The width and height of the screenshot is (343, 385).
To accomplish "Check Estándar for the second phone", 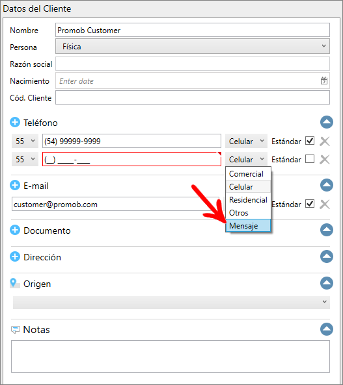I will click(310, 159).
